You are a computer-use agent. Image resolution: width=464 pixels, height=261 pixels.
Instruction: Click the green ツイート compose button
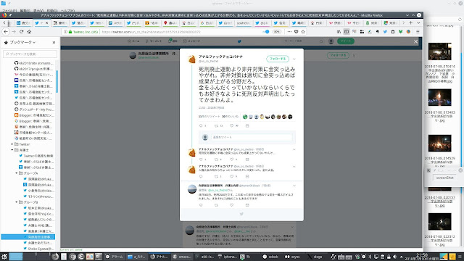[346, 41]
